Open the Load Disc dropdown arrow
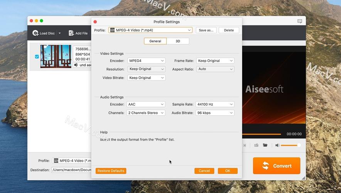The height and width of the screenshot is (193, 341). tap(59, 33)
